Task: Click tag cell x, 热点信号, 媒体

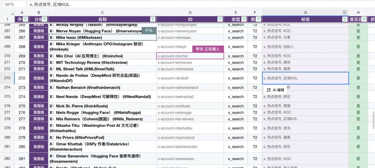Action: click(306, 62)
